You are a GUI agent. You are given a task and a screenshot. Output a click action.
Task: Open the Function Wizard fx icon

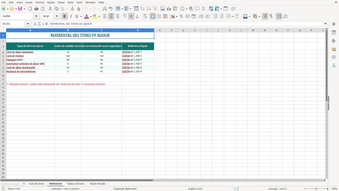point(35,24)
